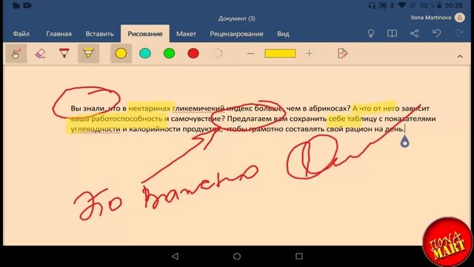Viewport: 474px width, 267px height.
Task: Choose the teal ink color
Action: point(145,53)
